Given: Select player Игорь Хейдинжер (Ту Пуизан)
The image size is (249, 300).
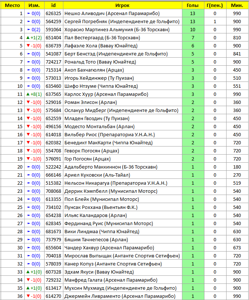Looking at the screenshot, I should click(99, 78).
